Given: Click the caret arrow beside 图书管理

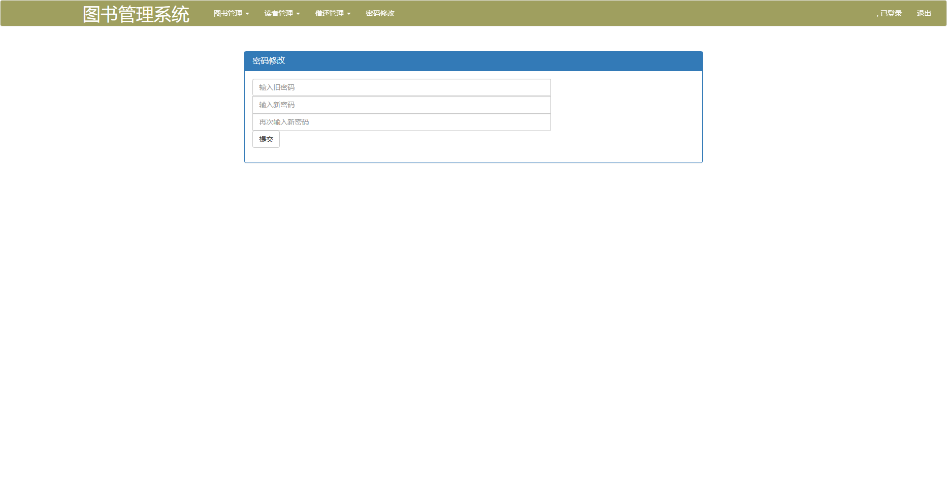Looking at the screenshot, I should coord(247,14).
